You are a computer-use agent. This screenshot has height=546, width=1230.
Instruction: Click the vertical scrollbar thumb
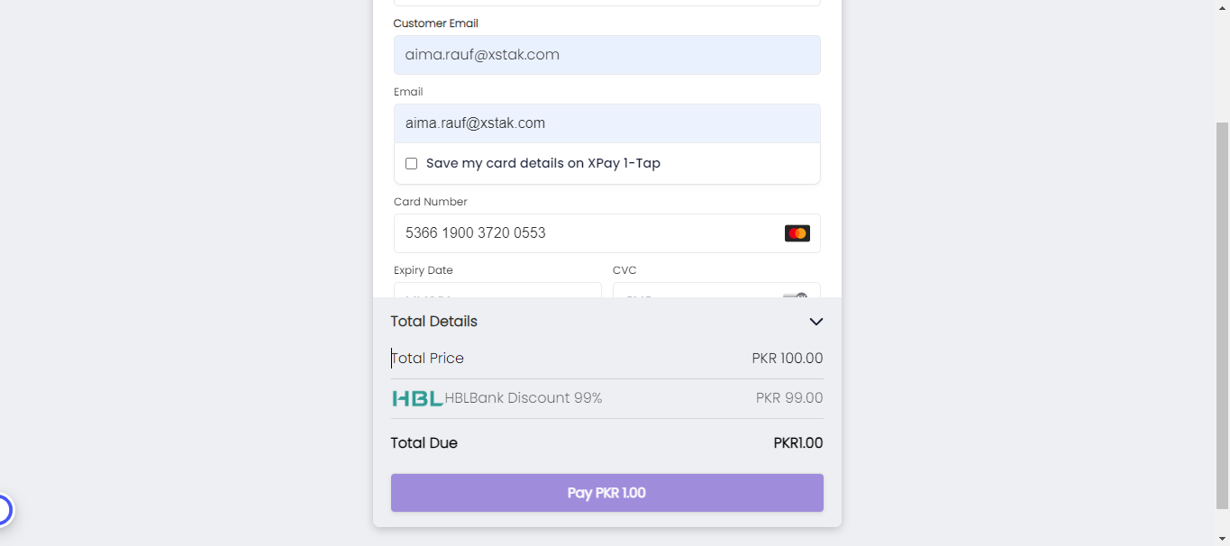pyautogui.click(x=1223, y=315)
